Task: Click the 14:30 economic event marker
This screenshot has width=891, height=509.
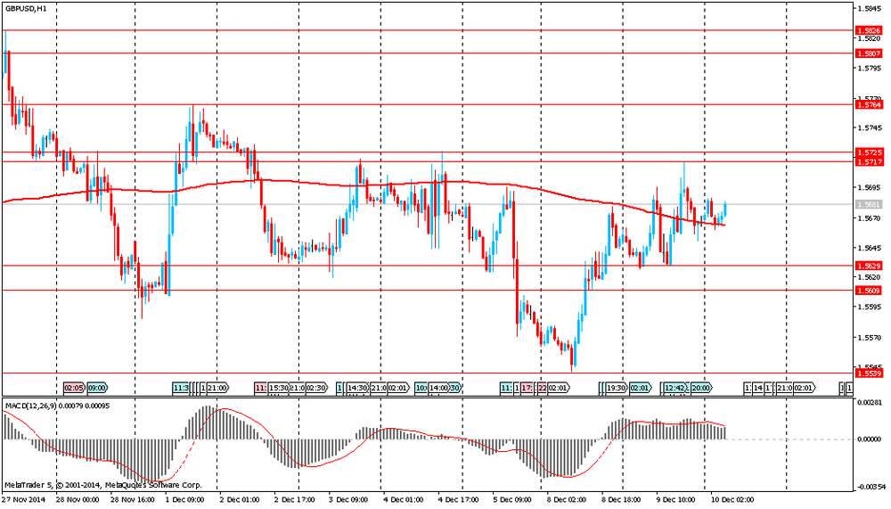Action: coord(357,389)
